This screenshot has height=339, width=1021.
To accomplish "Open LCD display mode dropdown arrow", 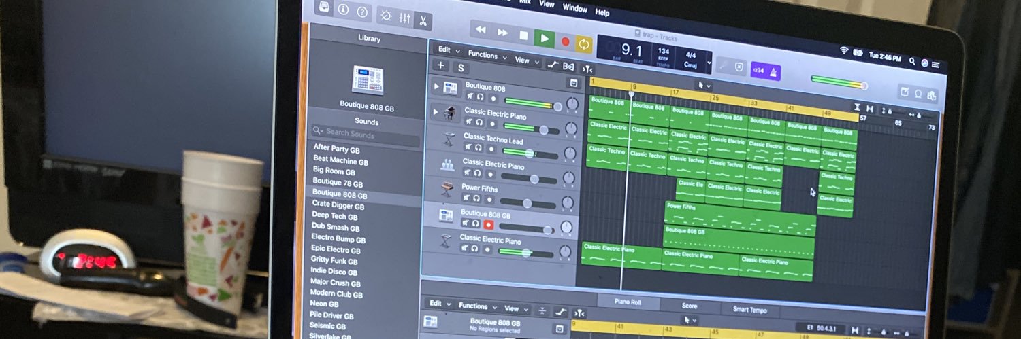I will coord(709,63).
